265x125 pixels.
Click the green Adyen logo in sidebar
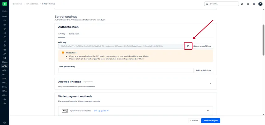point(5,4)
